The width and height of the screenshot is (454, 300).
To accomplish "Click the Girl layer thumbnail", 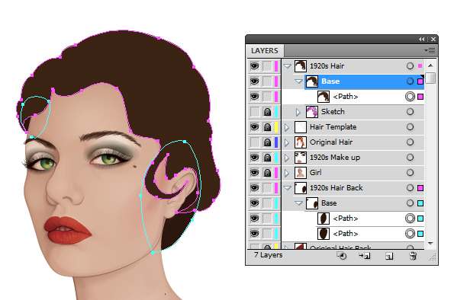I will pyautogui.click(x=301, y=173).
